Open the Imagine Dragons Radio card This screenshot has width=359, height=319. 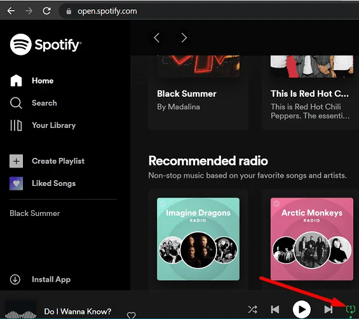tap(198, 239)
